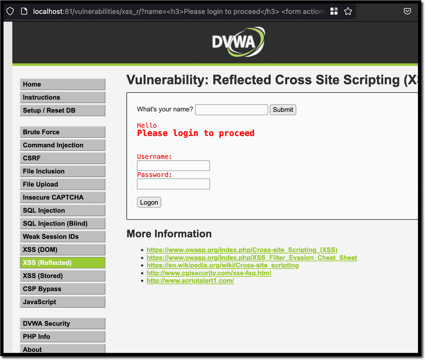Open the XSS (Stored) page
425x360 pixels.
62,276
